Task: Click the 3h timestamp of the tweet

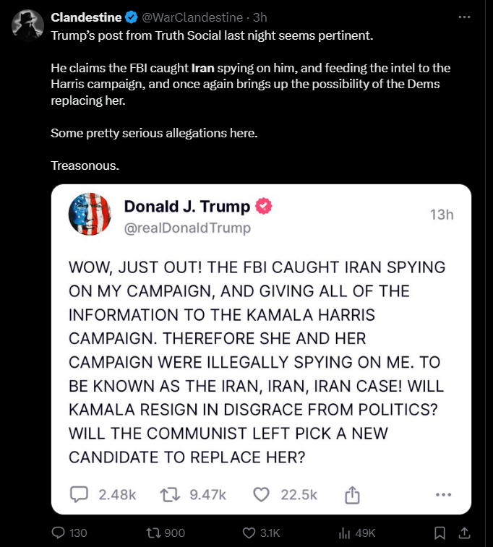Action: coord(260,17)
